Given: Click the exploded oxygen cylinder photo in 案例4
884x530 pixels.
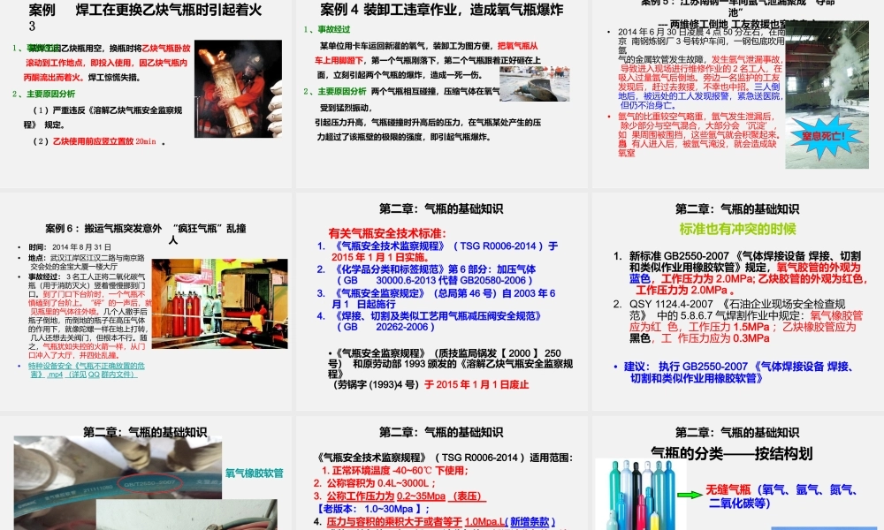Looking at the screenshot, I should [535, 84].
